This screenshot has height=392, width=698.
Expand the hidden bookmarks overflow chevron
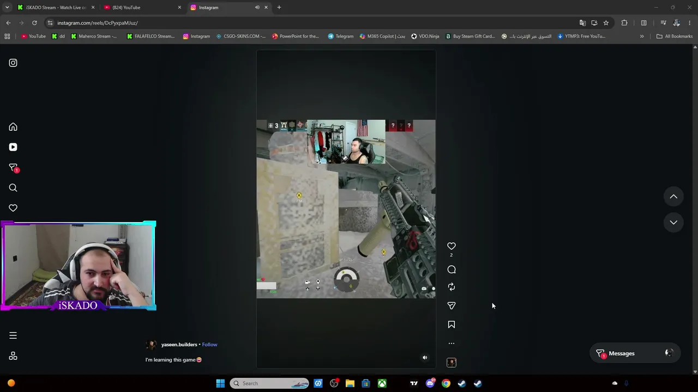(x=642, y=36)
